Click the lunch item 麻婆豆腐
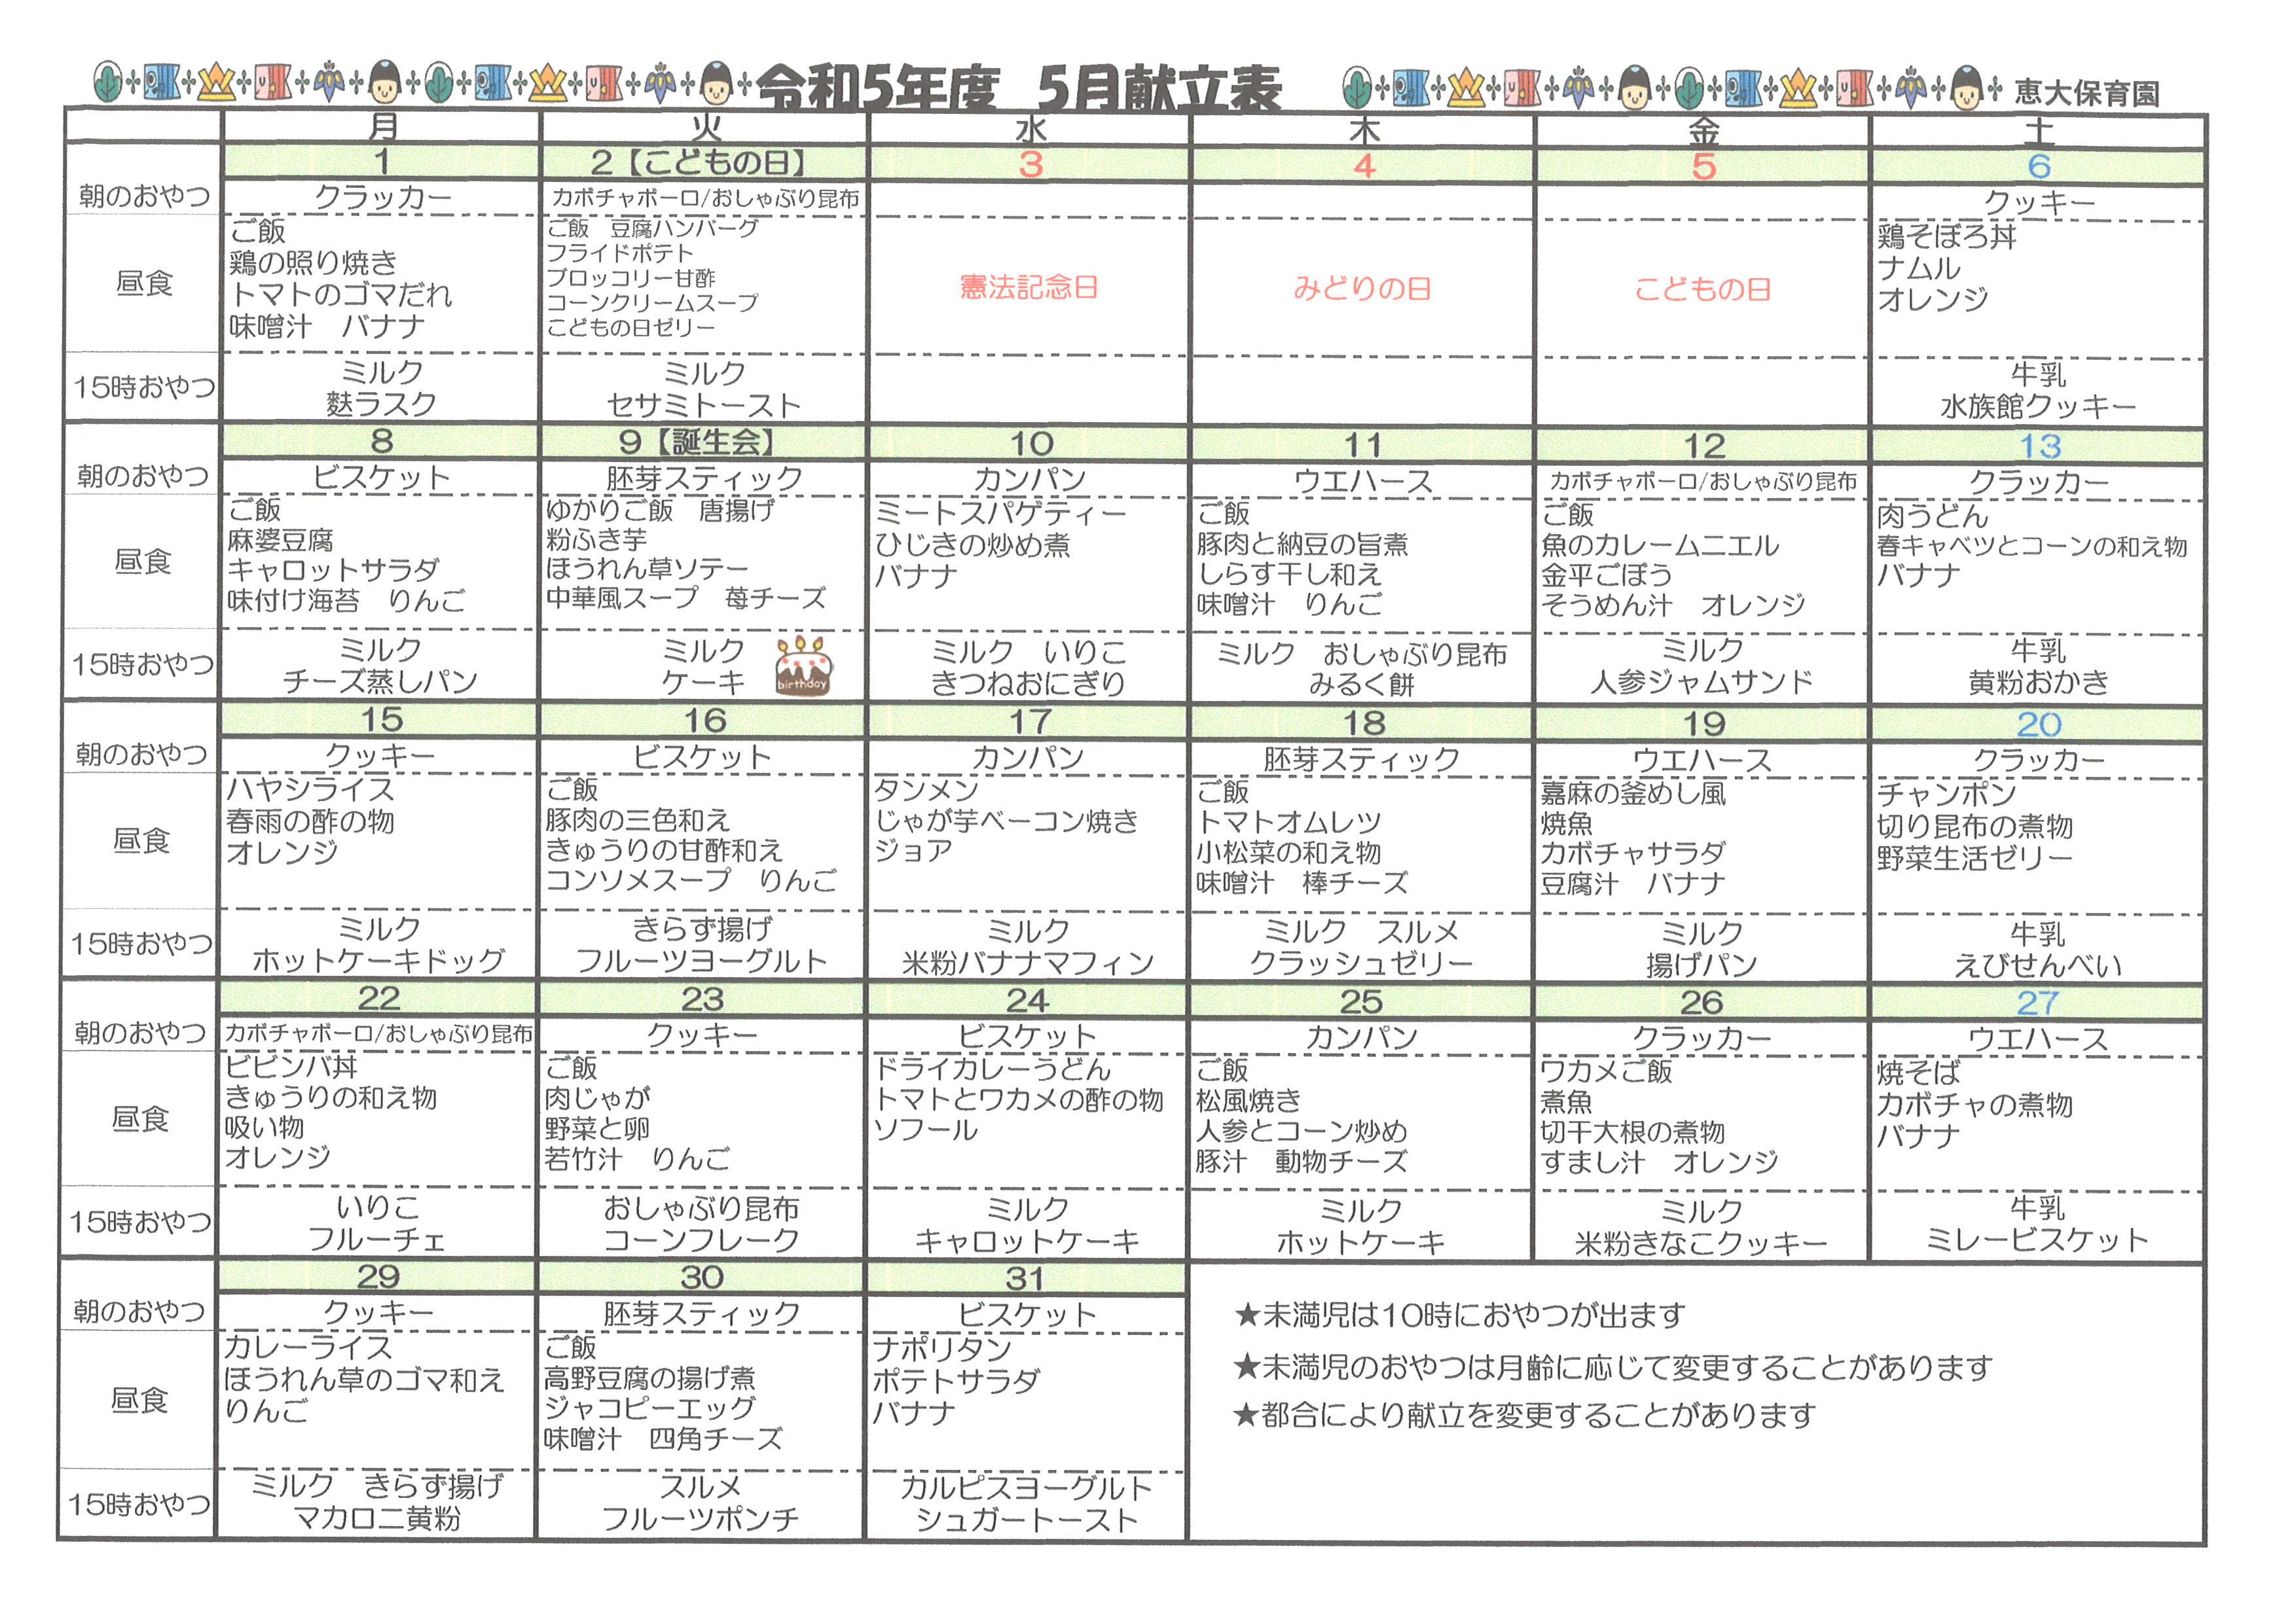Screen dimensions: 2296x1623 [x=280, y=541]
